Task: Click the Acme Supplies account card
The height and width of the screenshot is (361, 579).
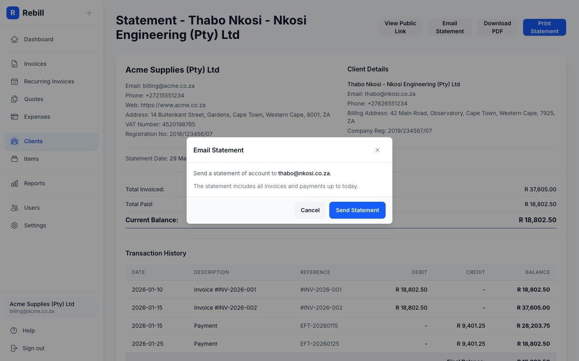Action: tap(51, 307)
